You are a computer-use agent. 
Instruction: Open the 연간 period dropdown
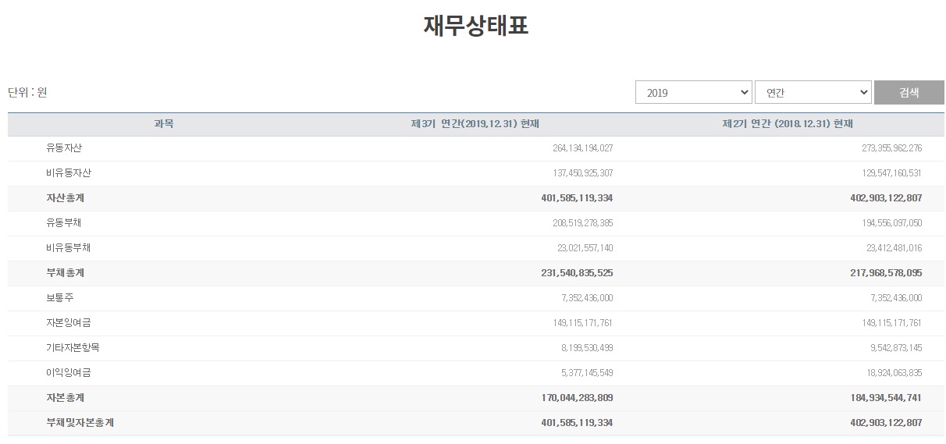click(813, 92)
